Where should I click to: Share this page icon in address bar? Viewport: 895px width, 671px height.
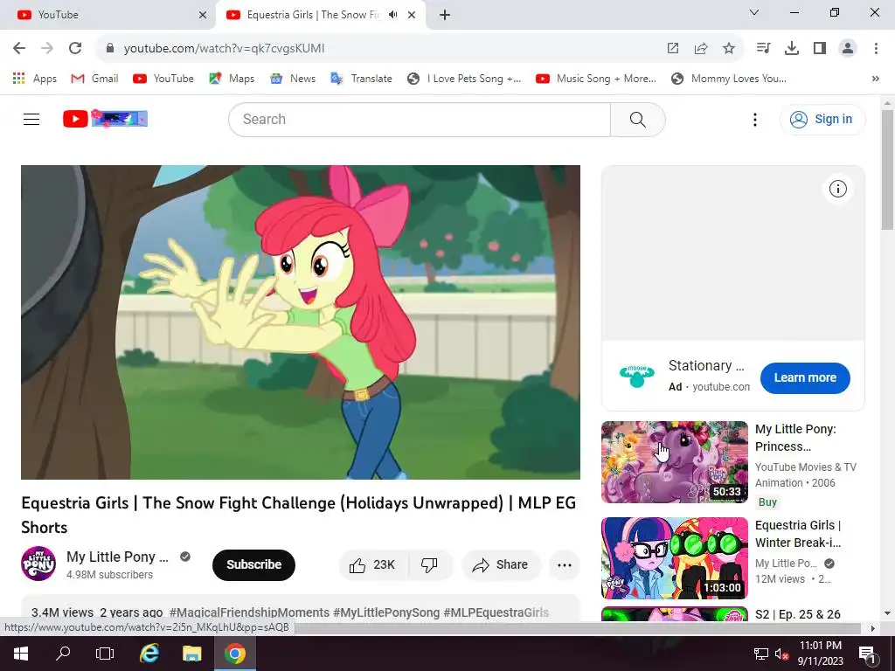pyautogui.click(x=701, y=48)
